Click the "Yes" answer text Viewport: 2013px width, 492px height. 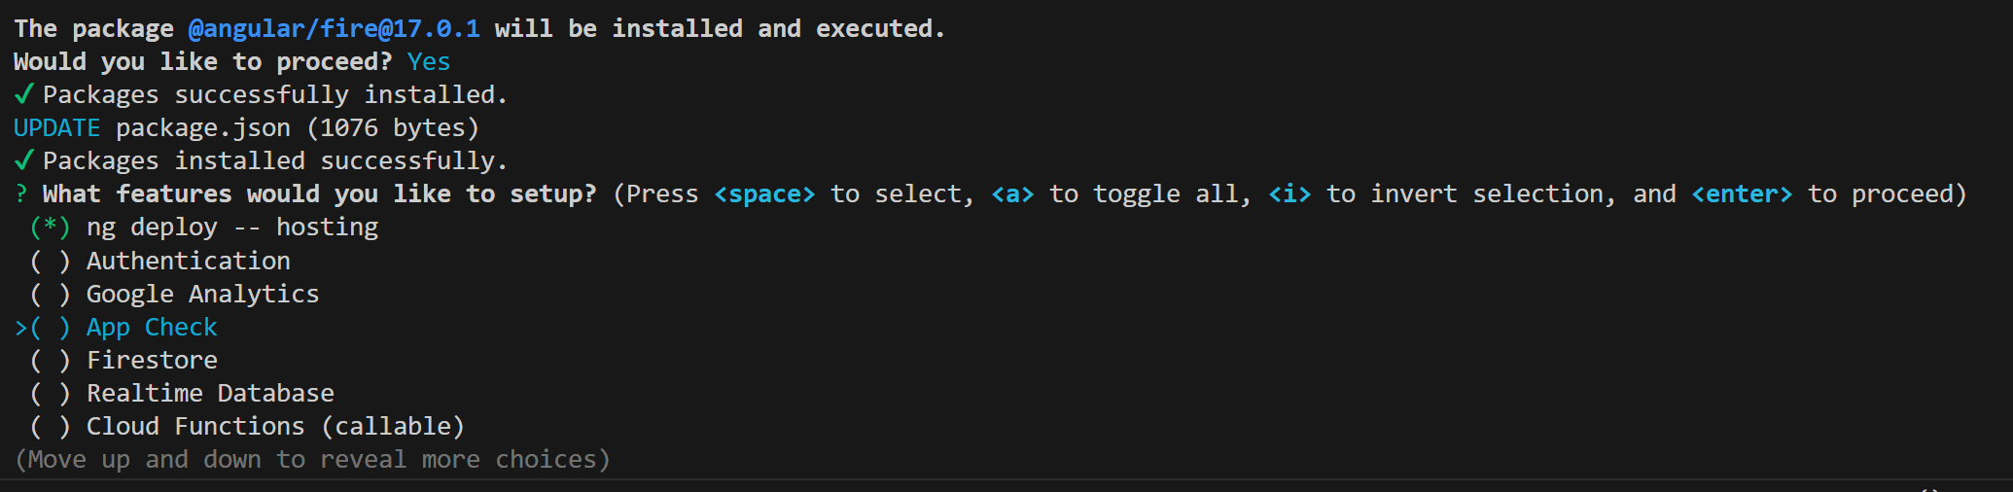pos(428,62)
